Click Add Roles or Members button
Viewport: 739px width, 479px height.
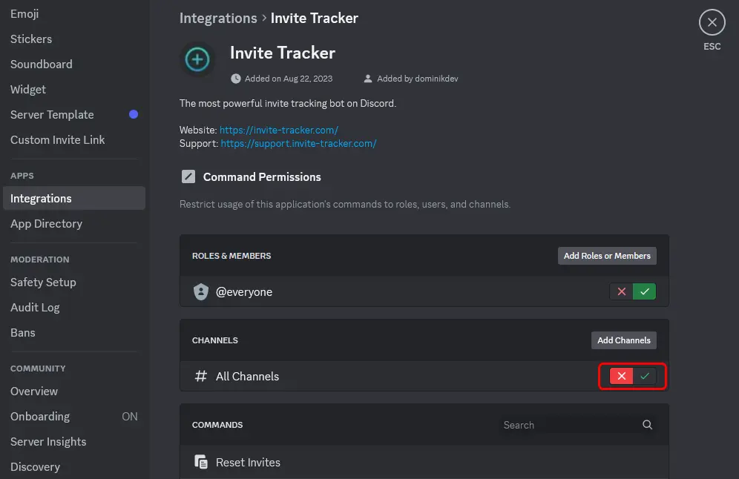coord(607,256)
